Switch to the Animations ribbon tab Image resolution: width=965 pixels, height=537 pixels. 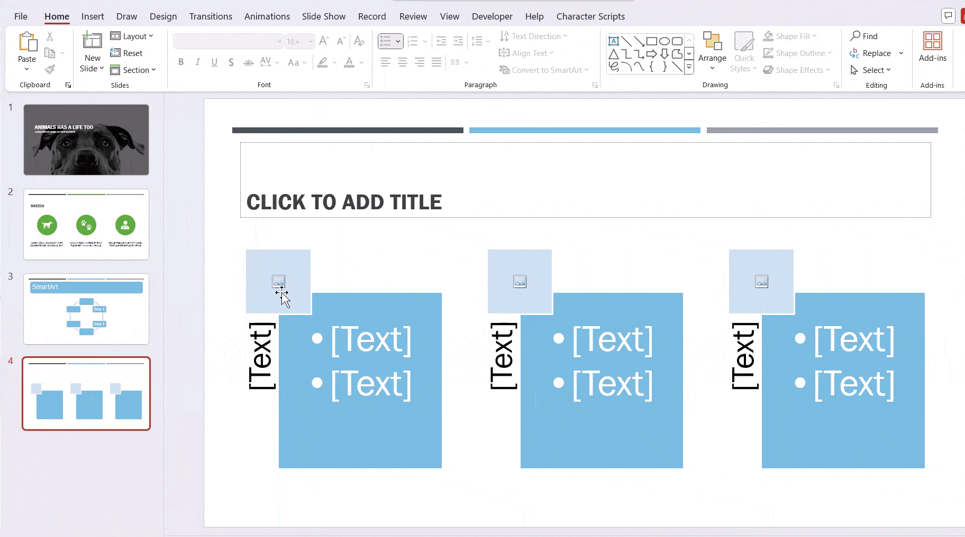pyautogui.click(x=267, y=16)
